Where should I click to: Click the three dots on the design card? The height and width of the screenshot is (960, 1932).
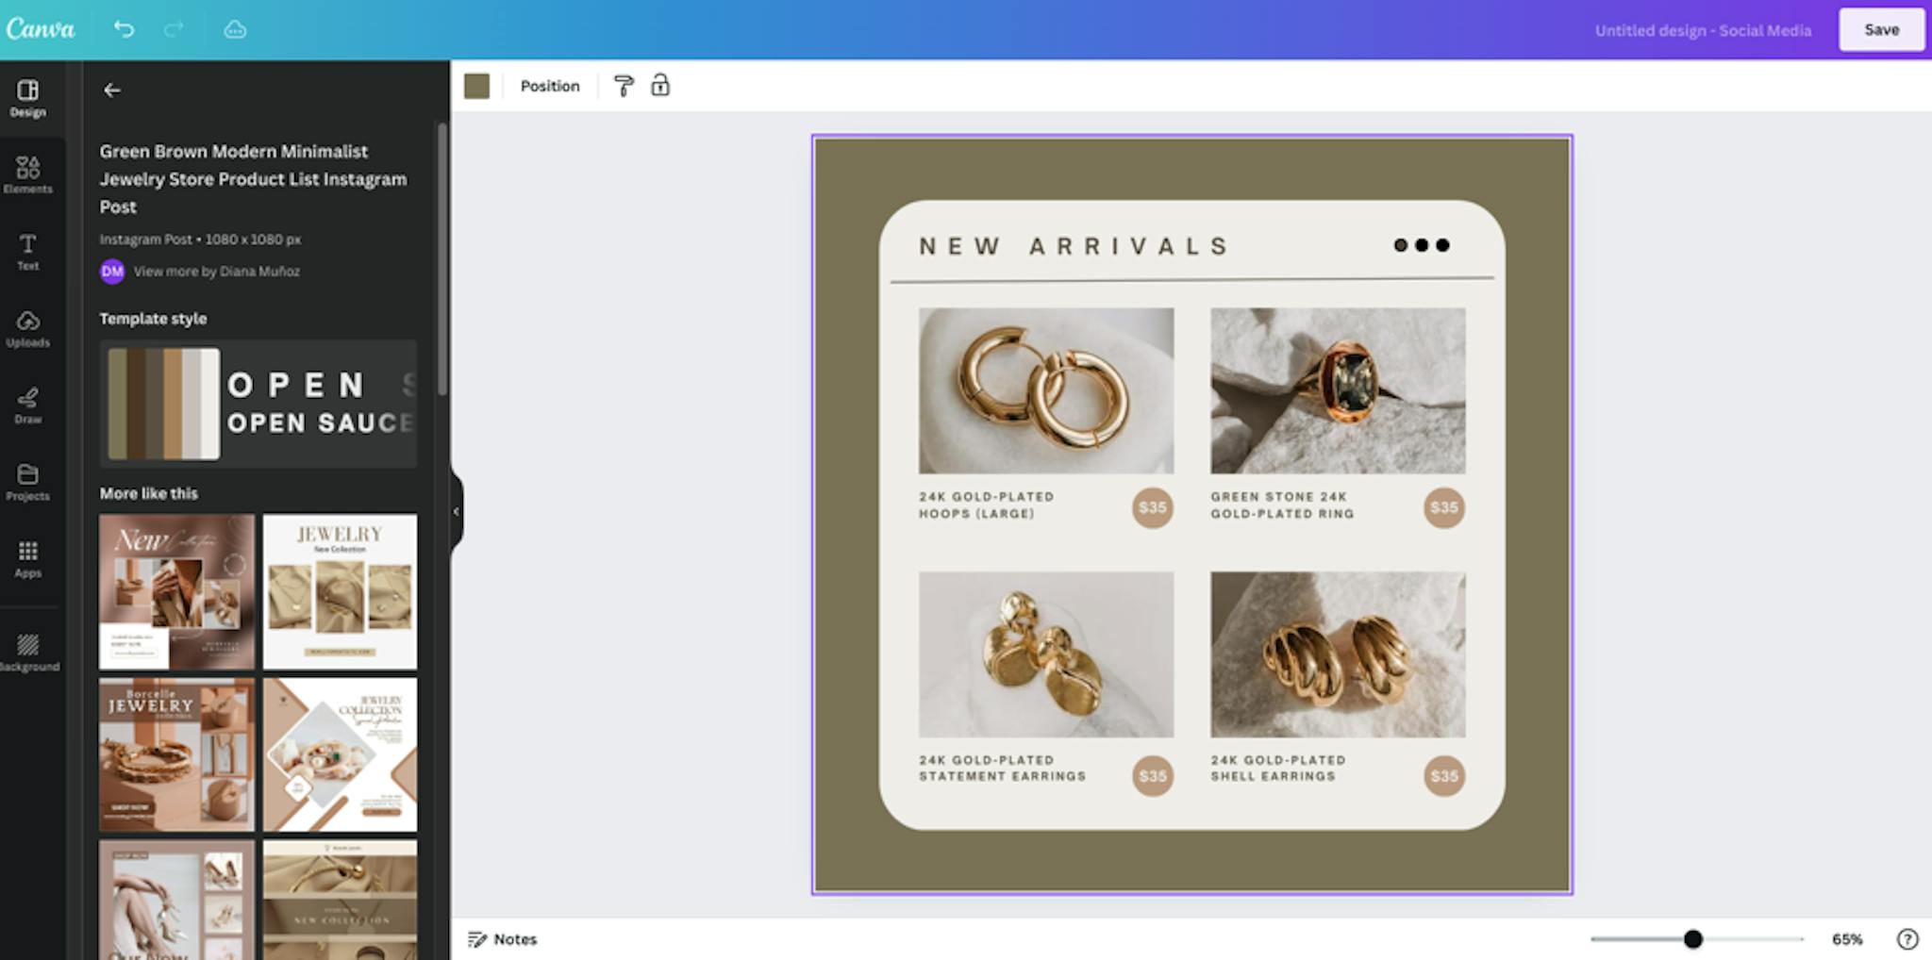(1422, 245)
